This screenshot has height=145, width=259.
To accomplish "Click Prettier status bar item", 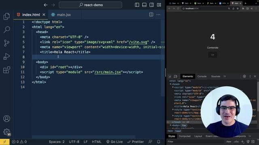I will point(136,142).
